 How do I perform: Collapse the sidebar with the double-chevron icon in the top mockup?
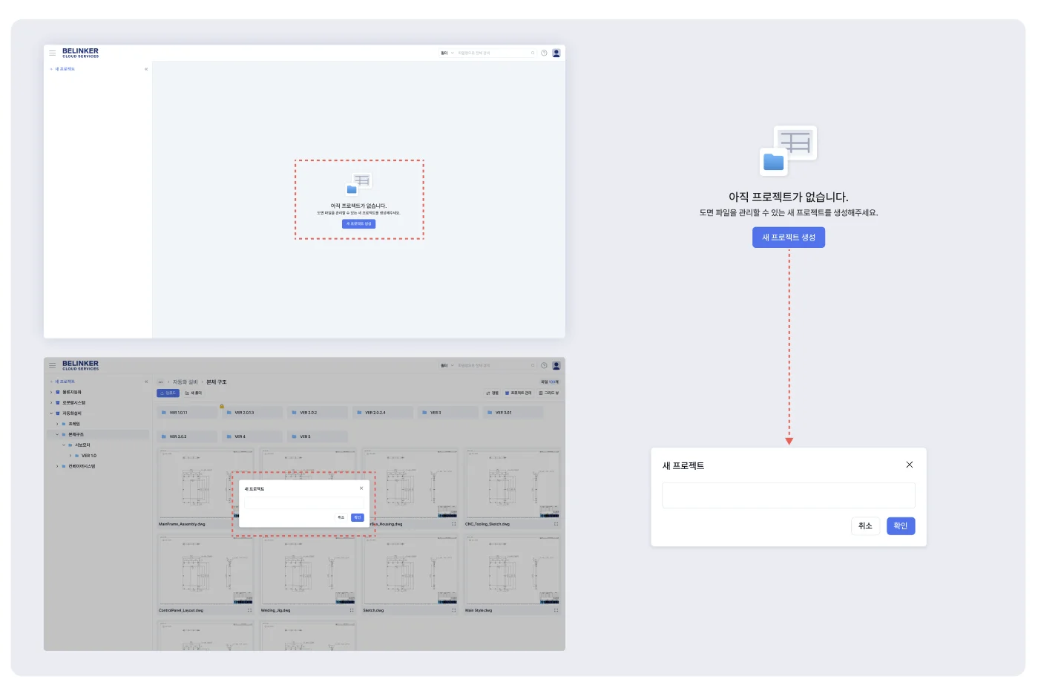point(146,69)
